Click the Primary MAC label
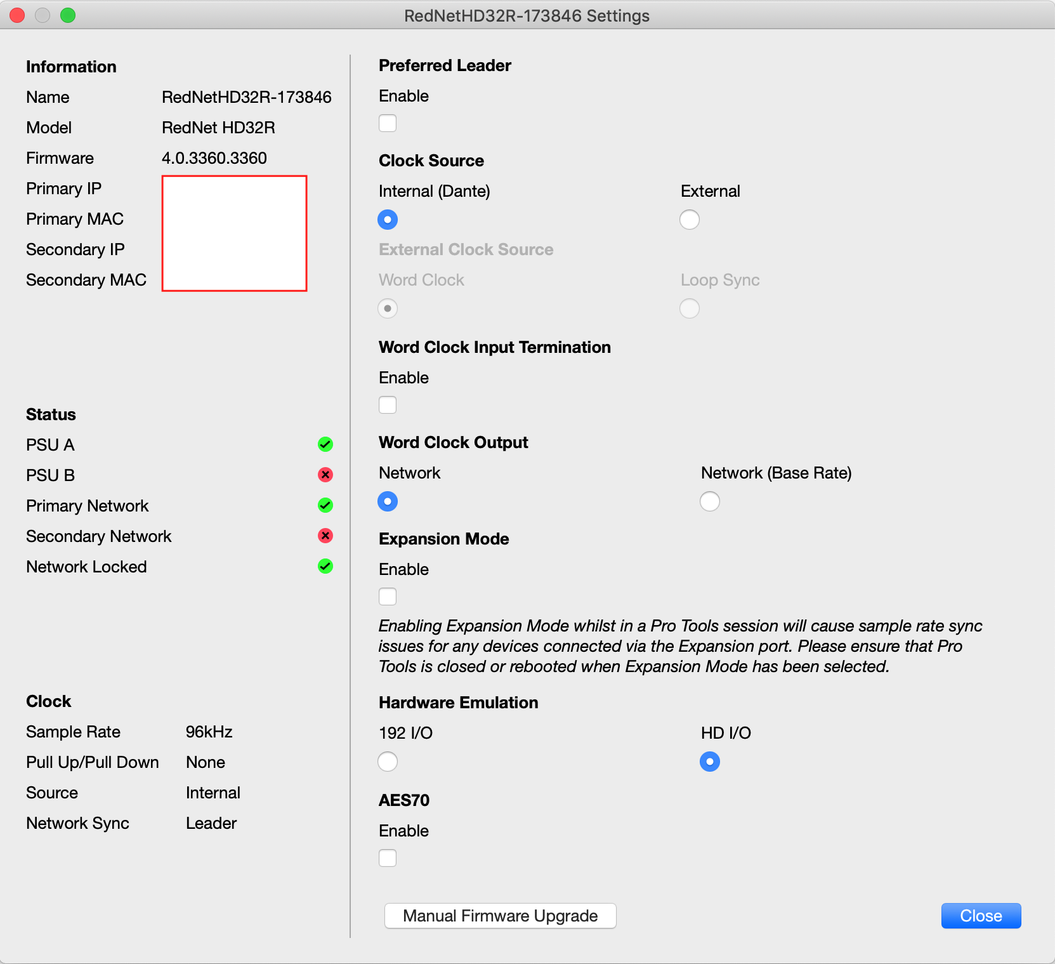This screenshot has width=1055, height=964. tap(75, 219)
